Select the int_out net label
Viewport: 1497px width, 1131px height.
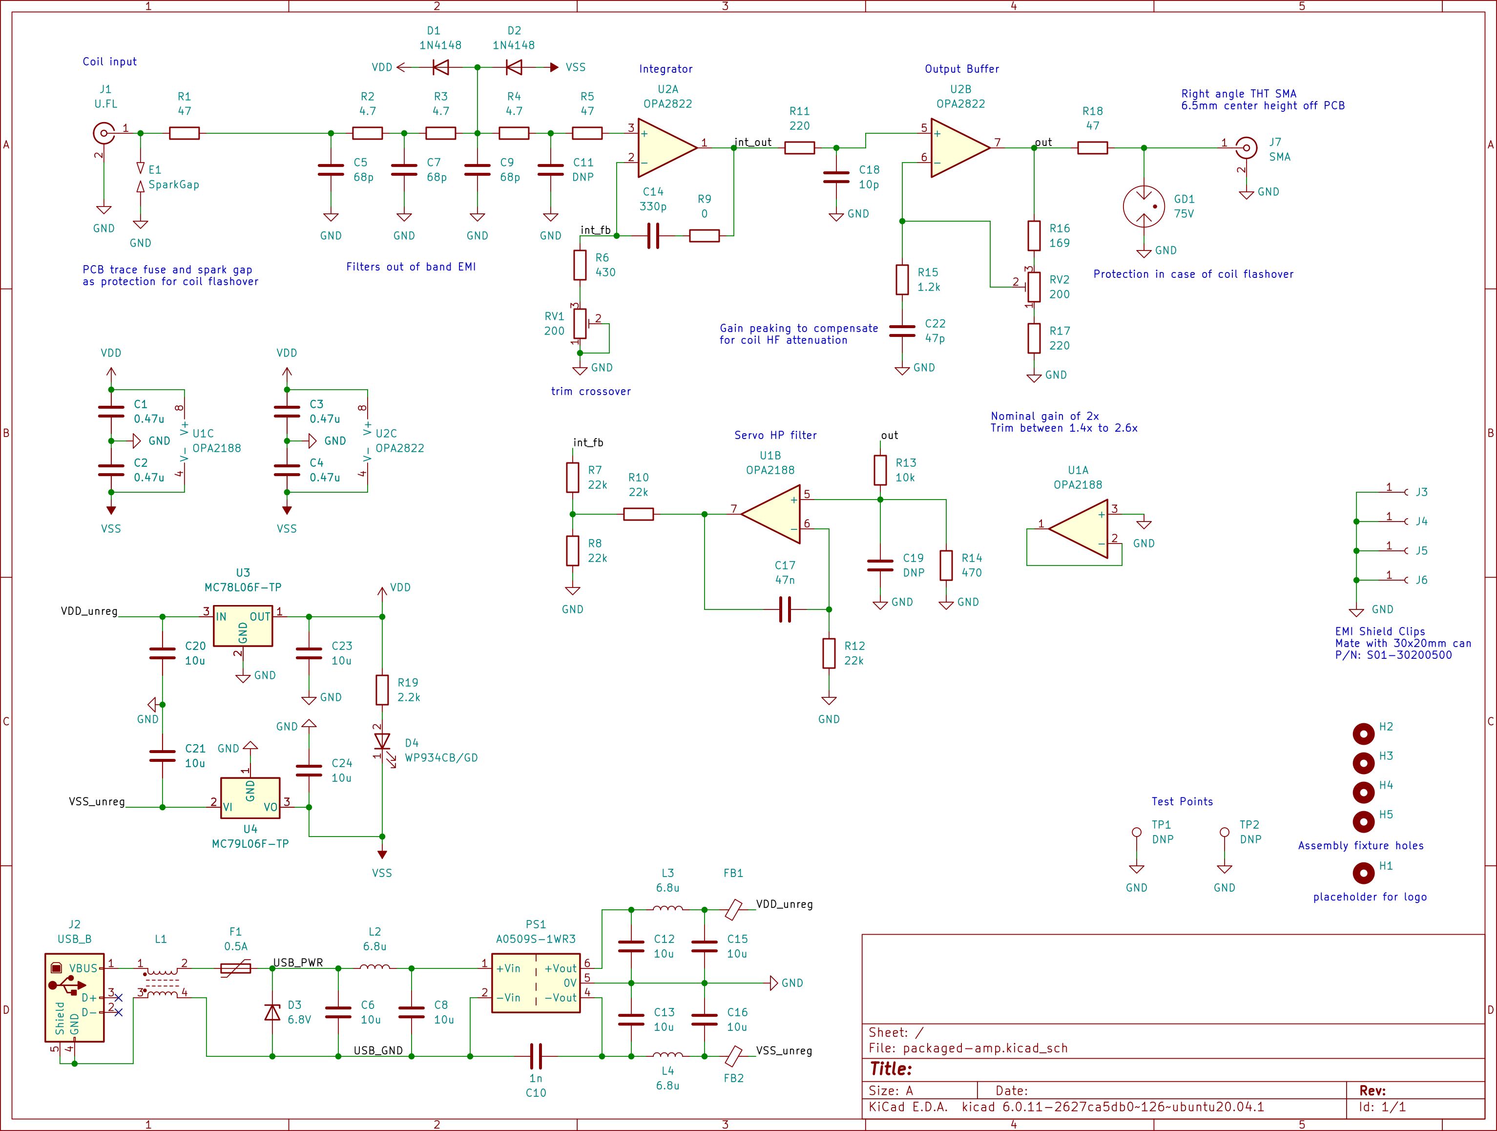click(x=753, y=142)
